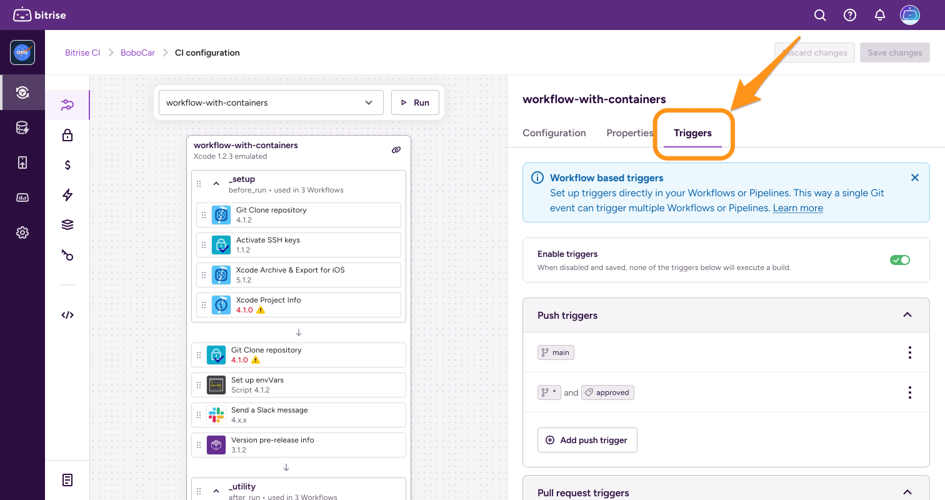Collapse the Push triggers section
The width and height of the screenshot is (945, 500).
(907, 315)
